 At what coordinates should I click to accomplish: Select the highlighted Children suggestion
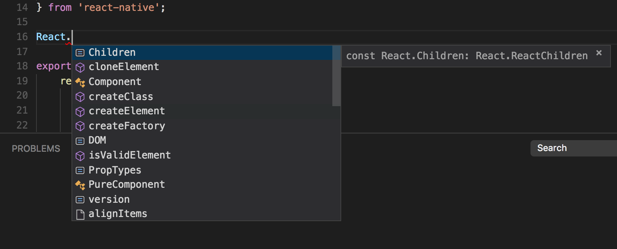click(112, 52)
